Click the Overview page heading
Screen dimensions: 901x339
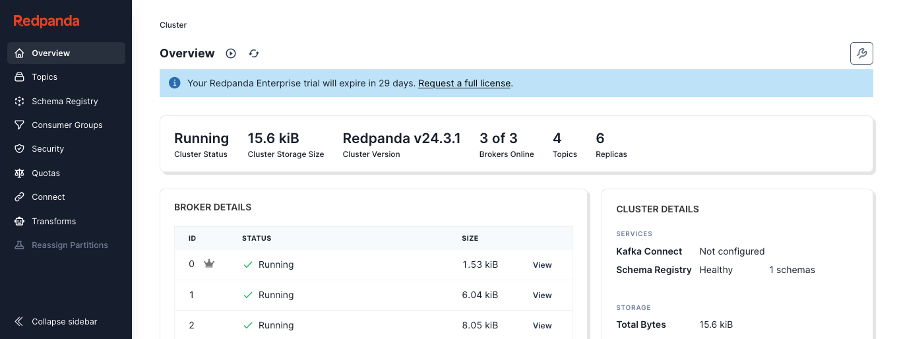(x=187, y=53)
